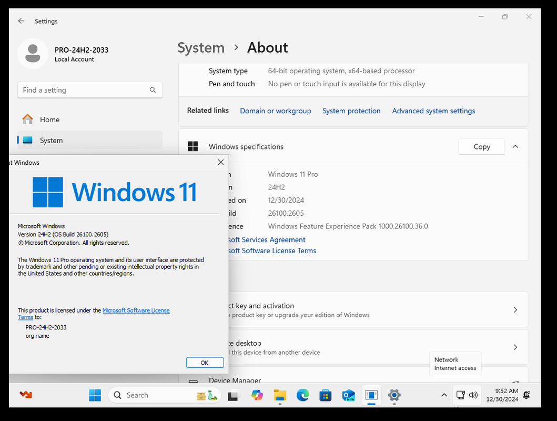Switch to the About Windows taskbar app
Screen dimensions: 557x421
371,395
